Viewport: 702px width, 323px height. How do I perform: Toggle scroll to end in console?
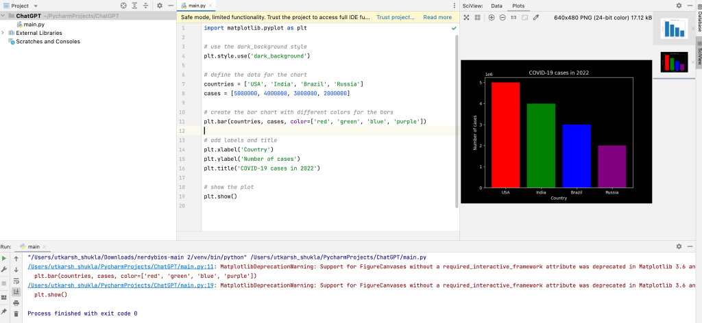(16, 292)
